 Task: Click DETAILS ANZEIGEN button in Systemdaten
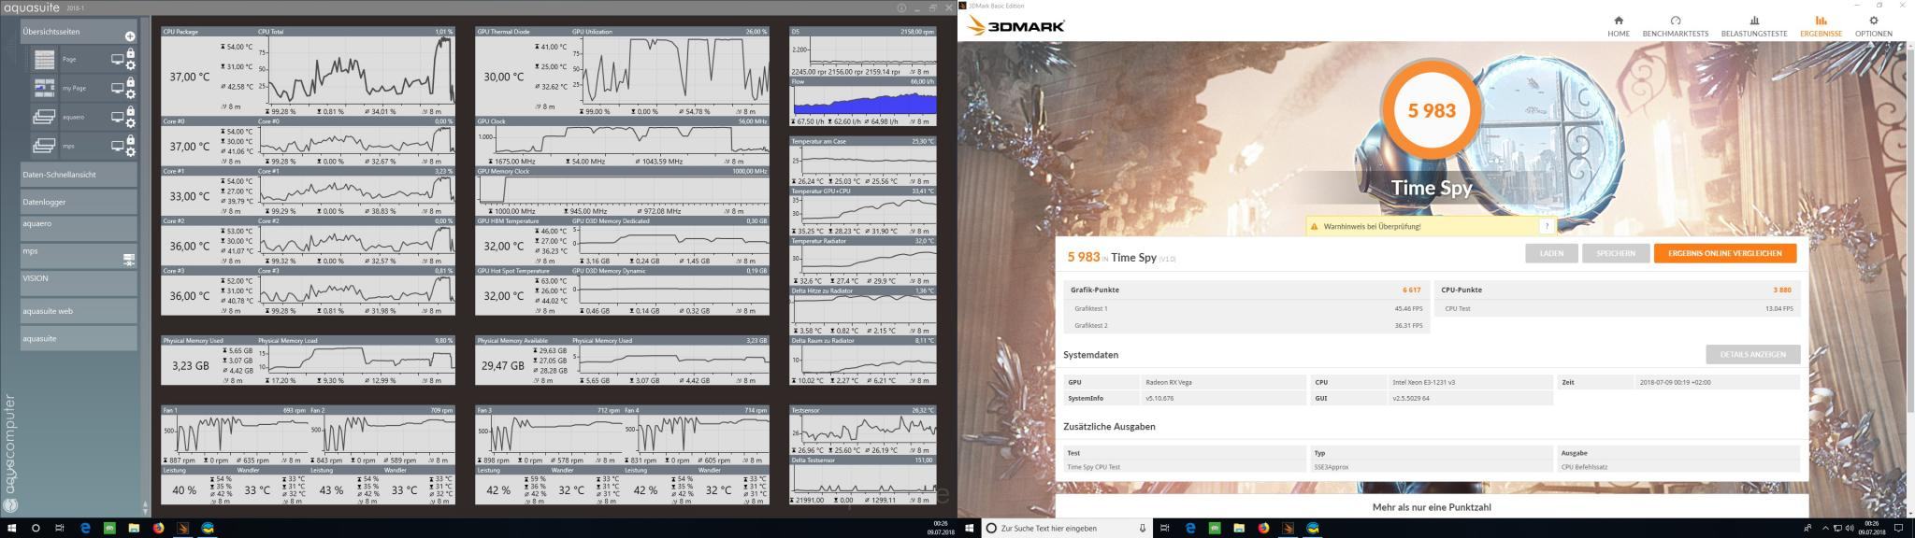click(1752, 354)
